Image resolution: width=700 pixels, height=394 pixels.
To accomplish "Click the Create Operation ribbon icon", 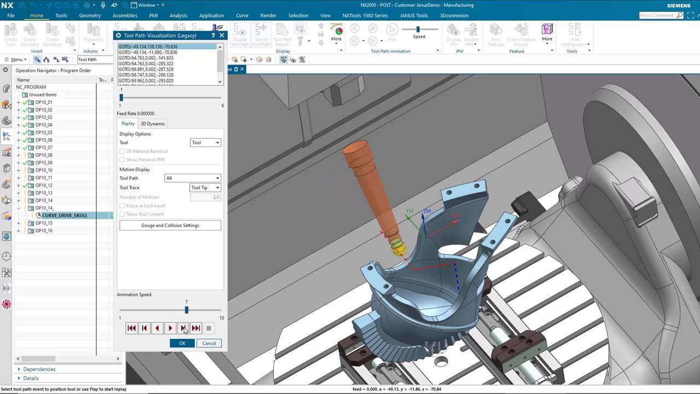I will coord(52,34).
